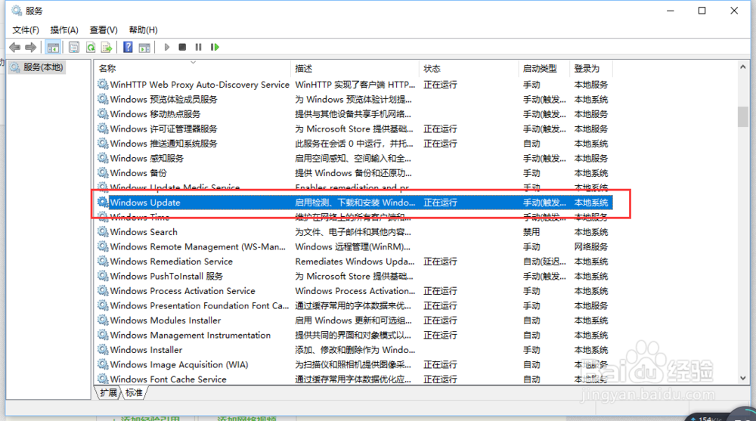Click 自动(延迟... startup type of Remediation Service
The height and width of the screenshot is (421, 756).
click(545, 262)
